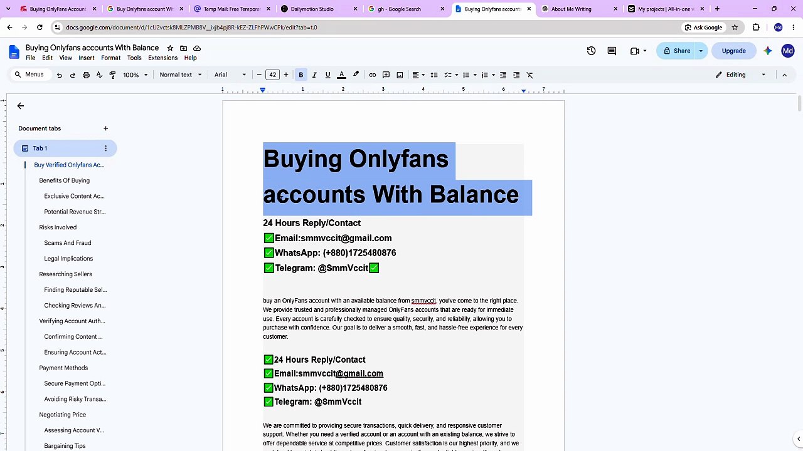Show all comments panel
This screenshot has width=803, height=451.
[612, 51]
